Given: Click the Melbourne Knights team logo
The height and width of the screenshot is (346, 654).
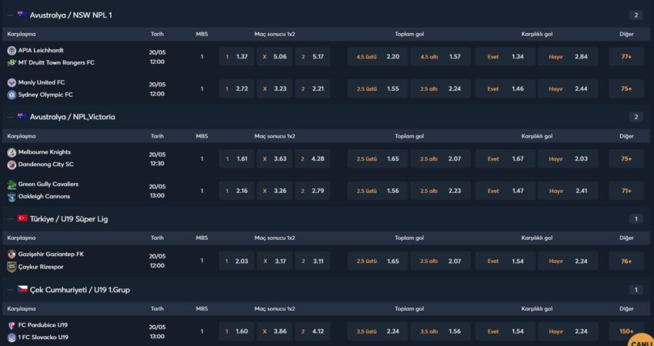Looking at the screenshot, I should point(12,152).
